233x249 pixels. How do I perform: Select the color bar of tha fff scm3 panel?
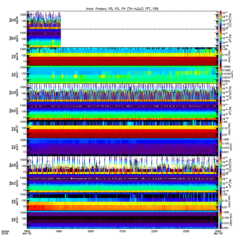tap(220, 38)
